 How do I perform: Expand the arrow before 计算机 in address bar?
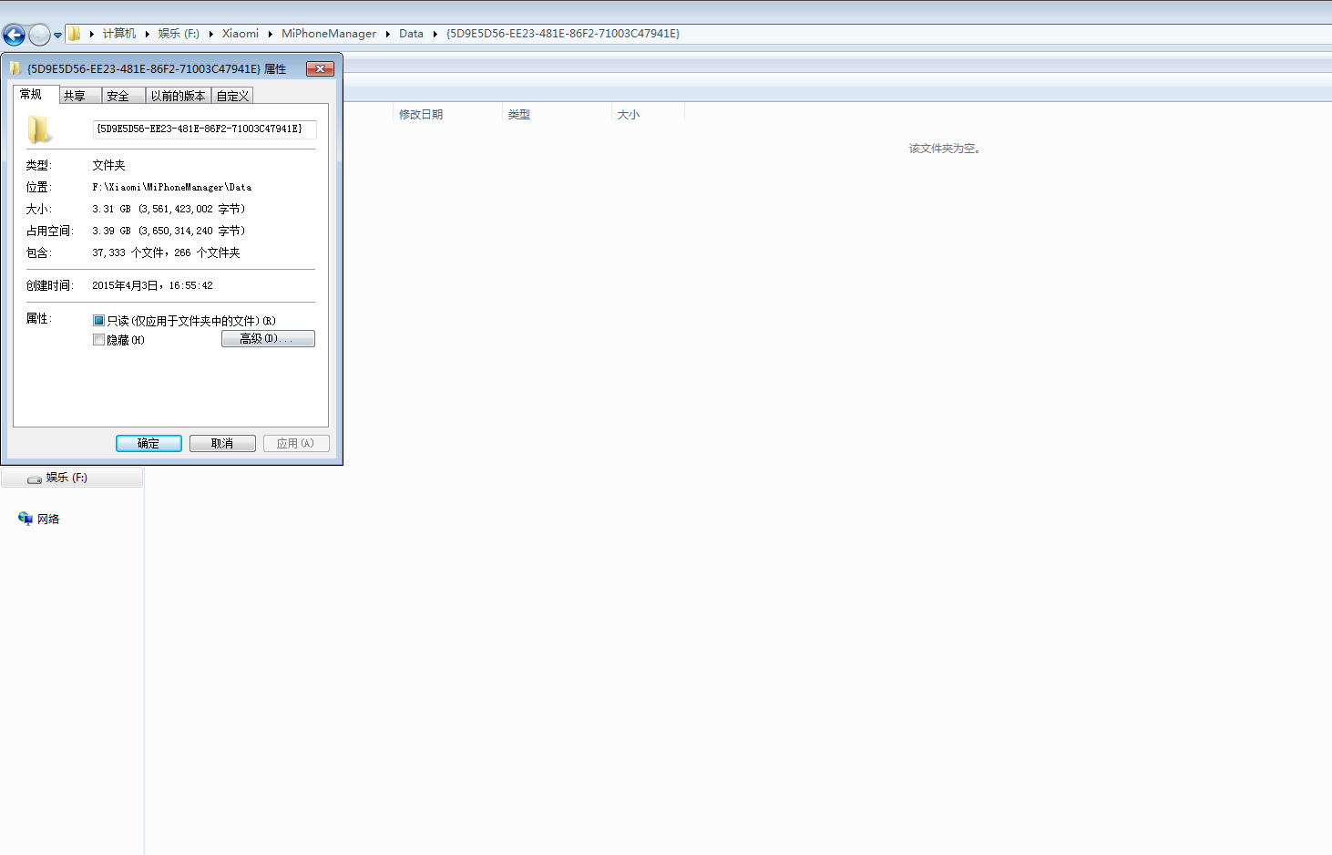coord(91,34)
